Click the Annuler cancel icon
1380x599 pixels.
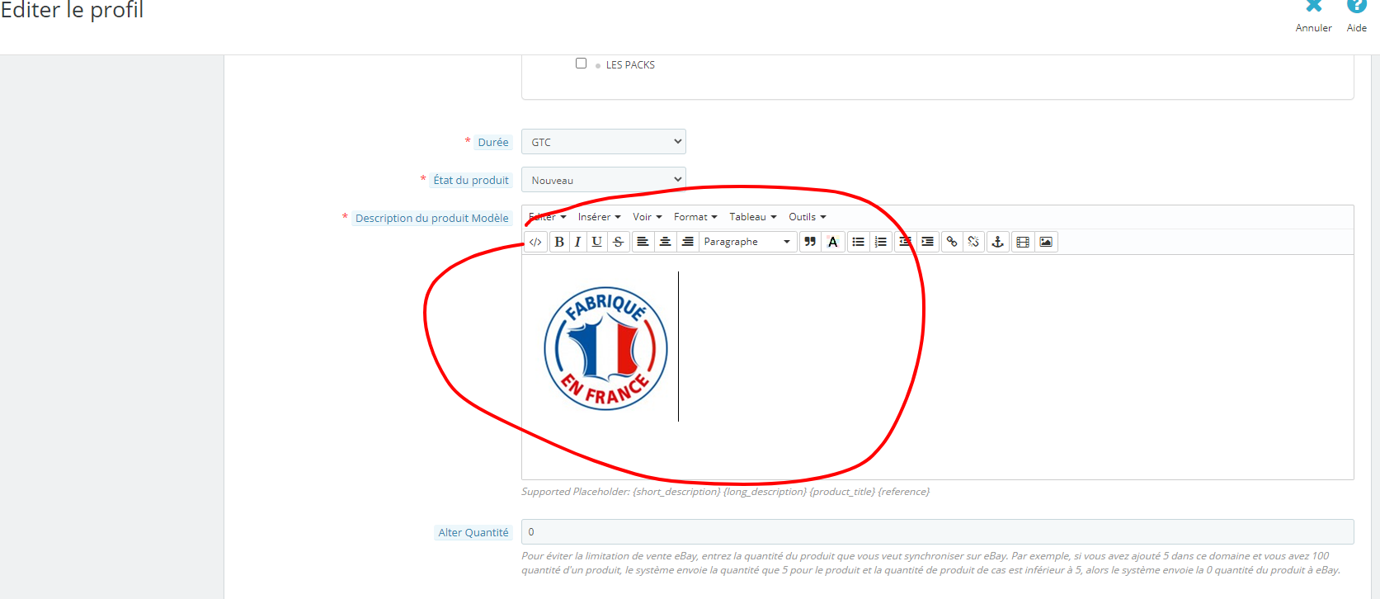[1314, 7]
